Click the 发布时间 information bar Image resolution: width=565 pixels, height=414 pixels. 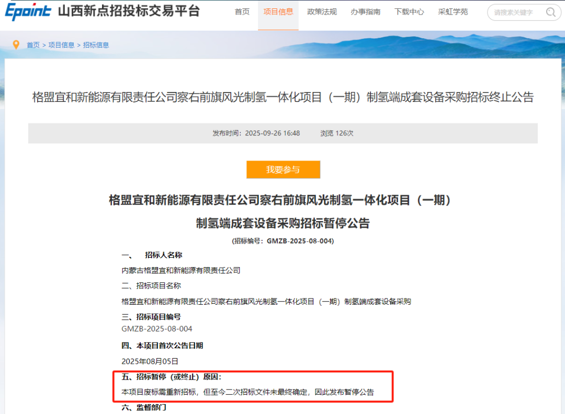click(x=282, y=133)
